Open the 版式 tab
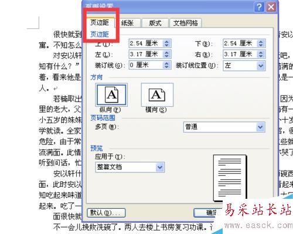Image resolution: width=293 pixels, height=234 pixels. (x=155, y=23)
